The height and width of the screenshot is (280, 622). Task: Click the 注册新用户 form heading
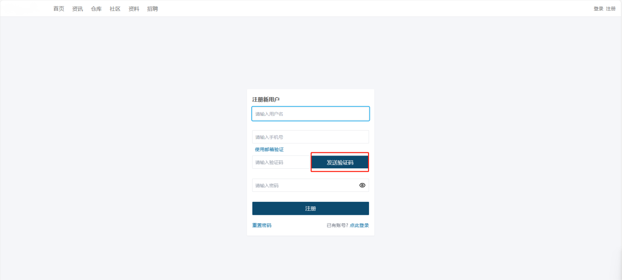pyautogui.click(x=266, y=99)
